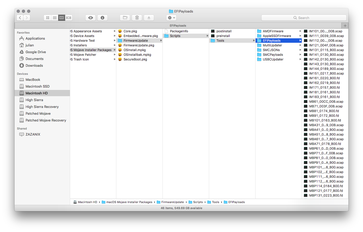Click Tools in the path bar
Image resolution: width=363 pixels, height=232 pixels.
pos(213,202)
